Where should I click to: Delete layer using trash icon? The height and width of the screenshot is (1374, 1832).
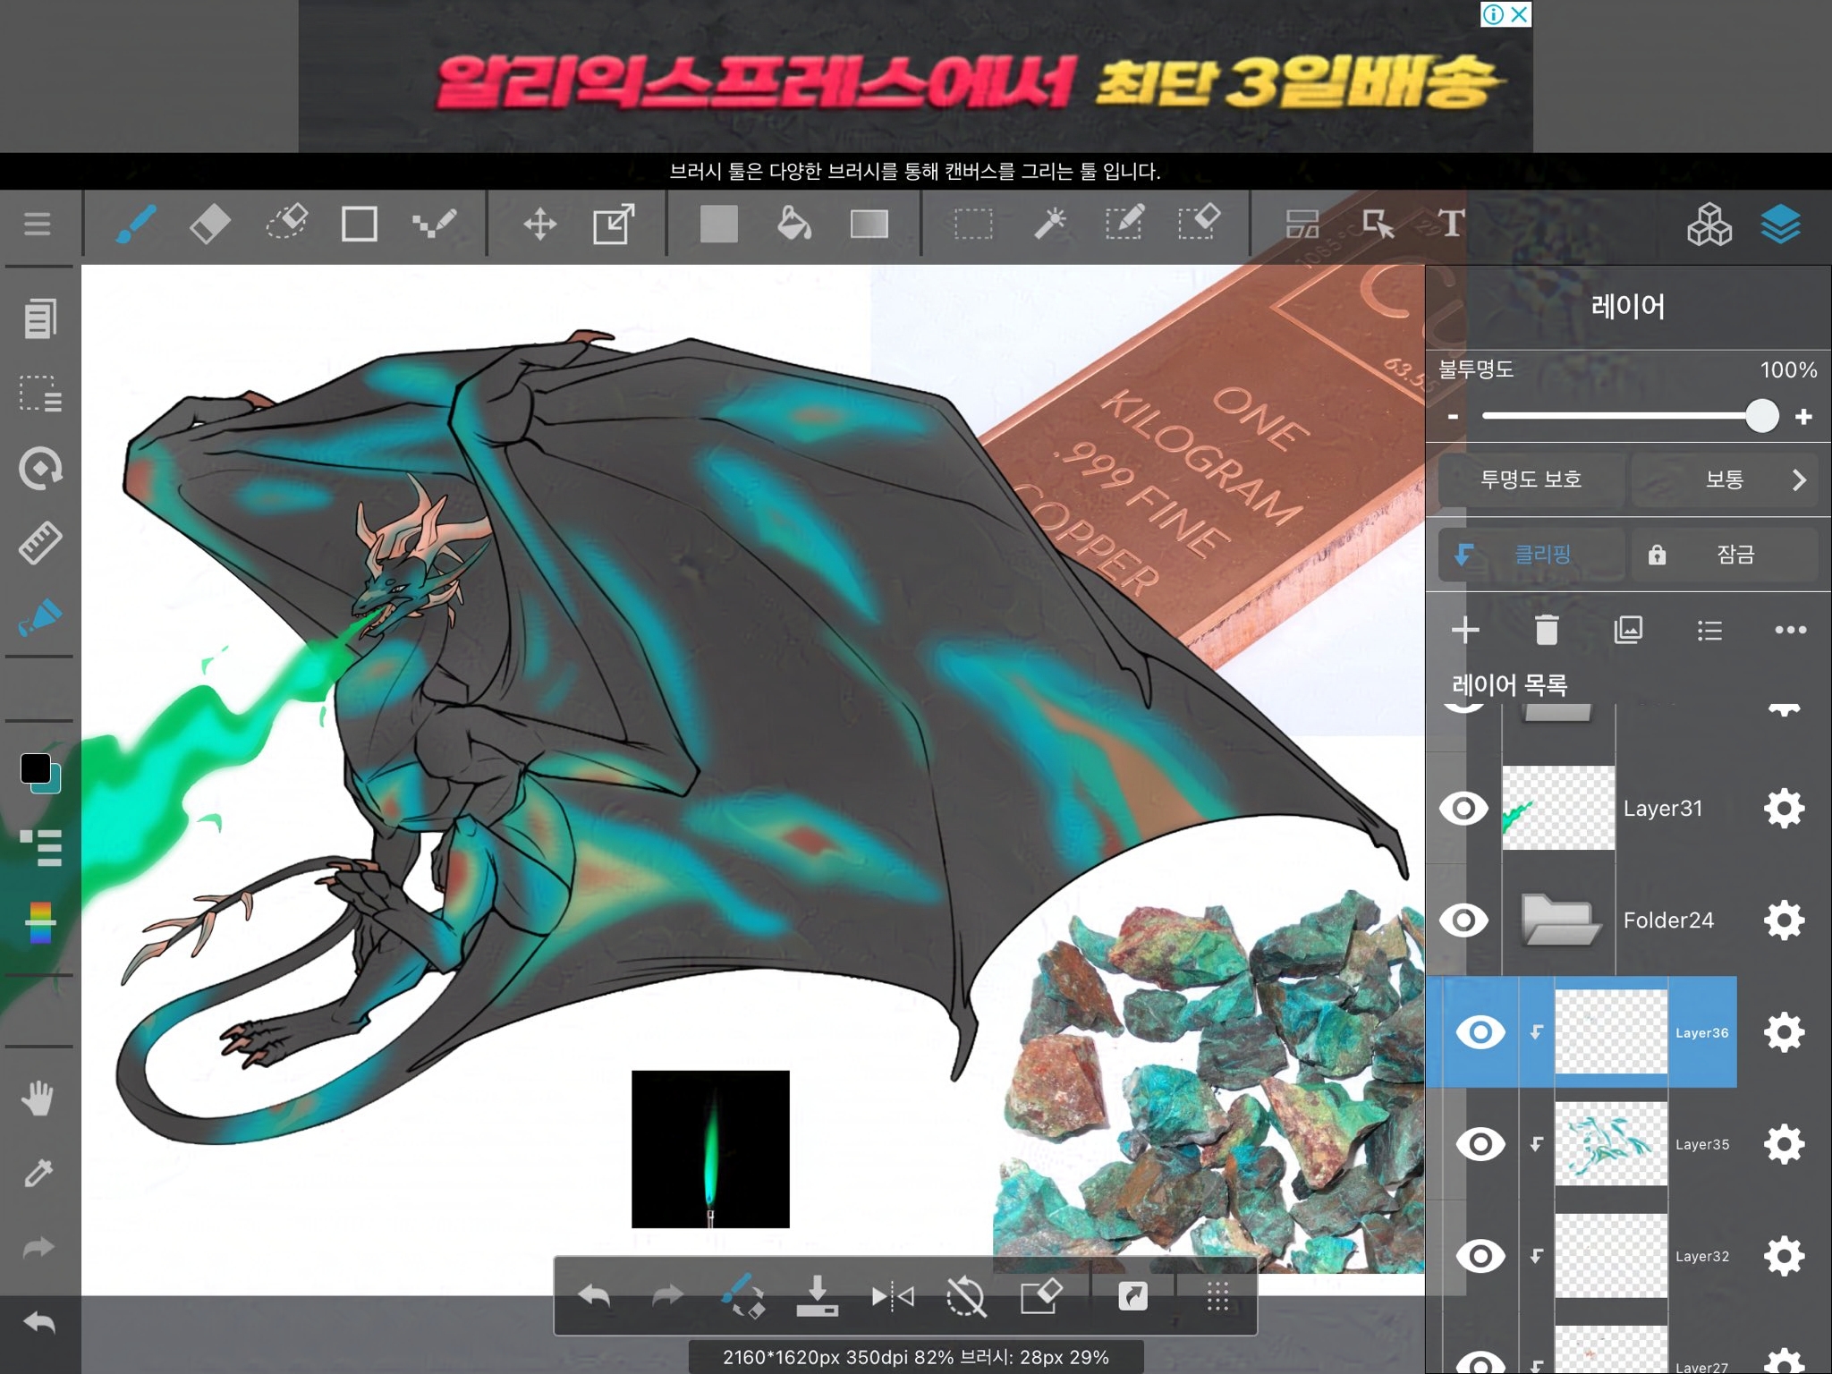pos(1546,630)
